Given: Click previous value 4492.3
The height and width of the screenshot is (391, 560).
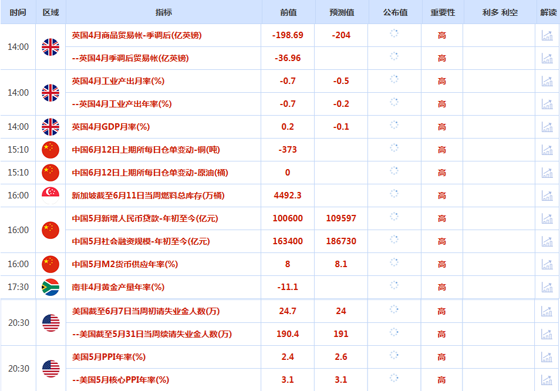Looking at the screenshot, I should [288, 195].
